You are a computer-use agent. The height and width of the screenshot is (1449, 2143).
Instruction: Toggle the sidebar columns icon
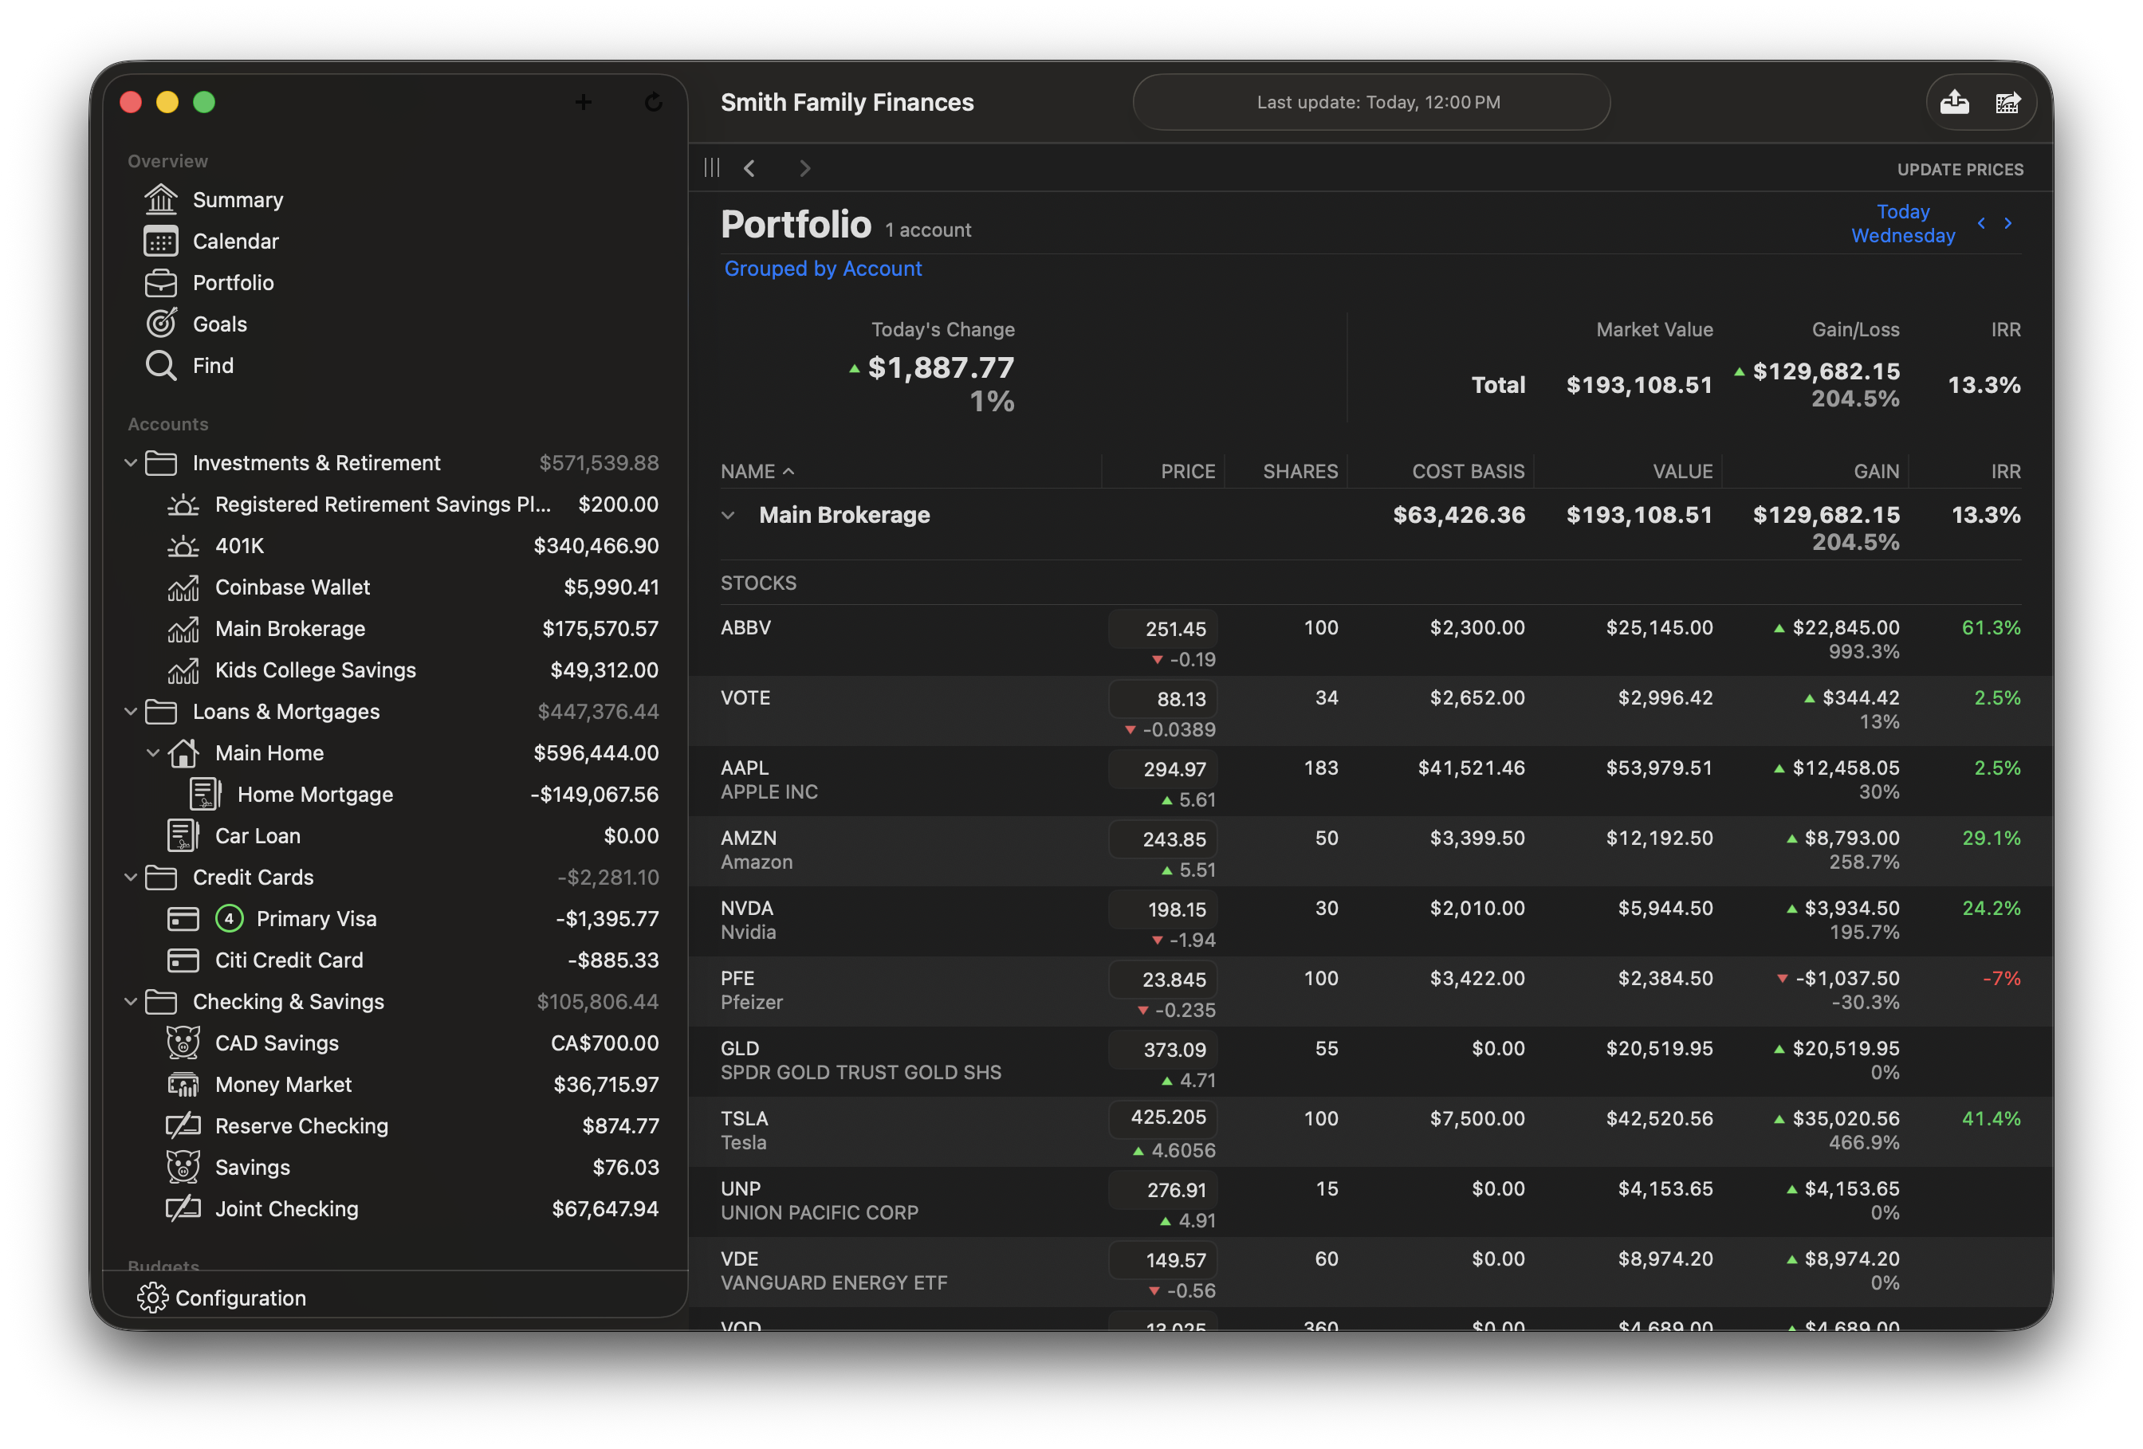pyautogui.click(x=712, y=167)
